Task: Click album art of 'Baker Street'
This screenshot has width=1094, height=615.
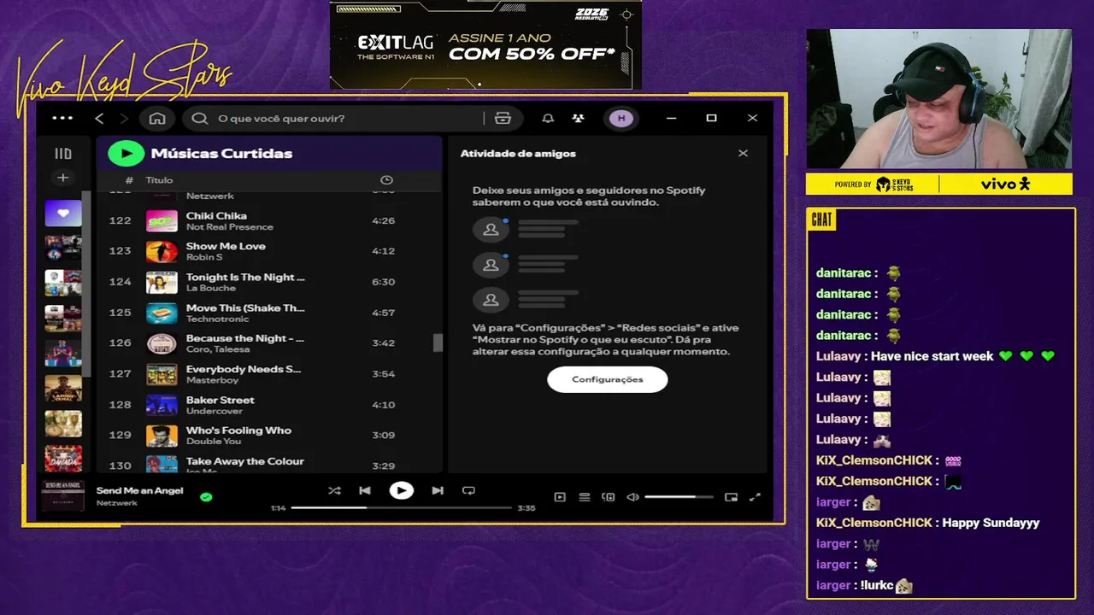Action: [162, 405]
